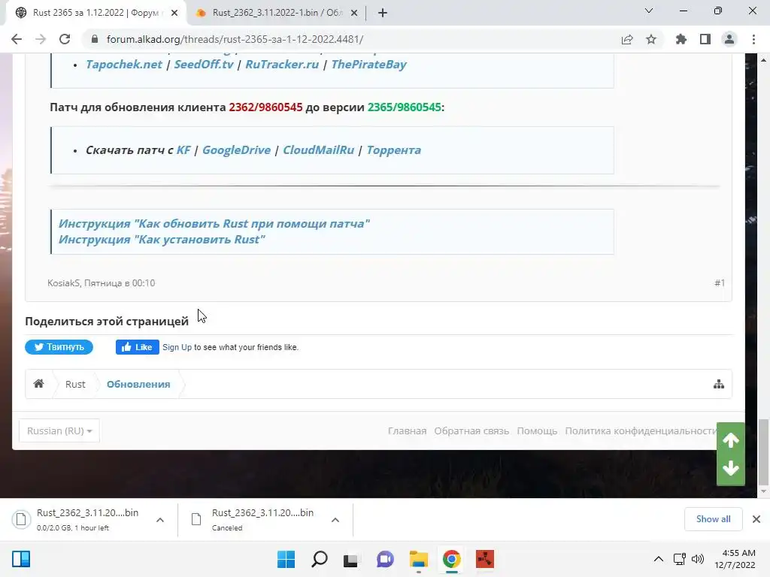Open the Windows Start menu
770x577 pixels.
coord(286,559)
